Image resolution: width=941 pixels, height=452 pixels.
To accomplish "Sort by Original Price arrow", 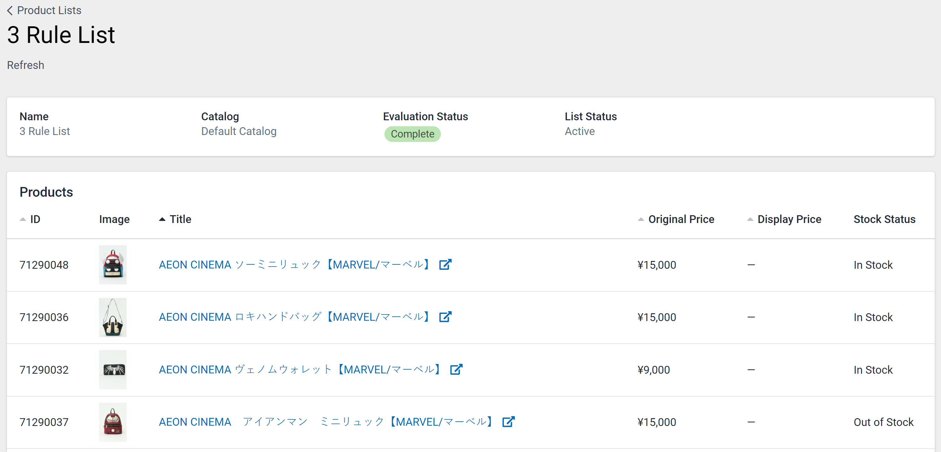I will [x=641, y=220].
